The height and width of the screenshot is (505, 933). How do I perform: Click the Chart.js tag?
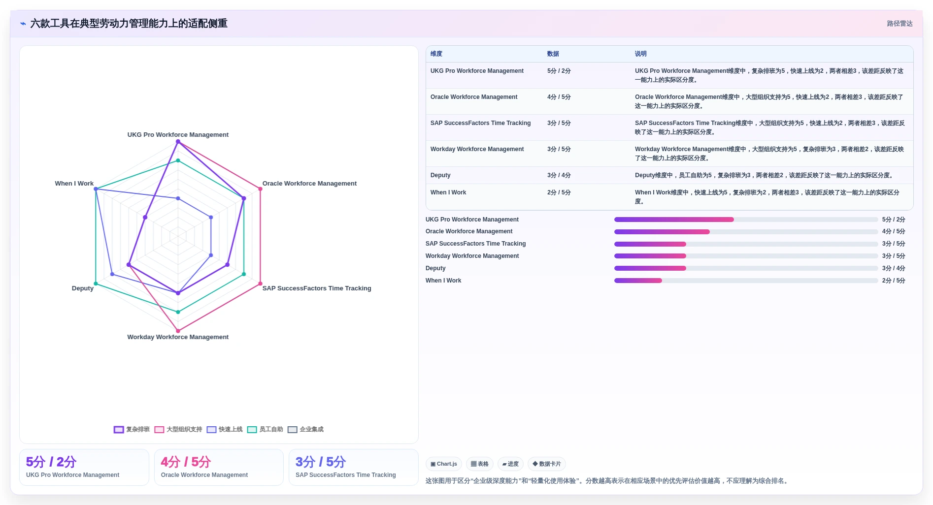[444, 464]
